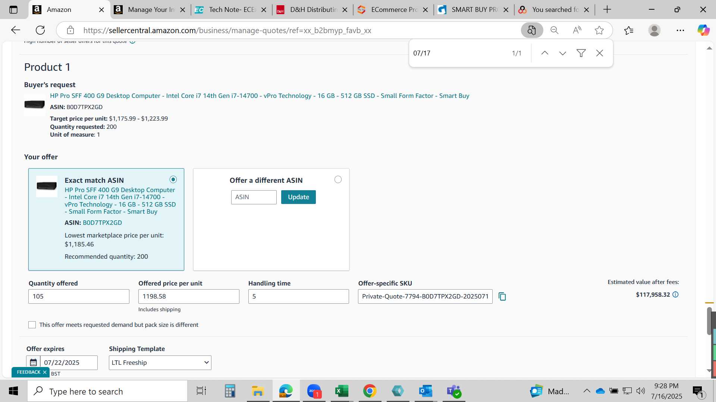Click the Quantity offered field
This screenshot has height=402, width=716.
click(x=79, y=296)
